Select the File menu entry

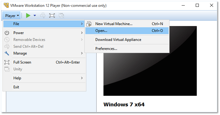[44, 24]
